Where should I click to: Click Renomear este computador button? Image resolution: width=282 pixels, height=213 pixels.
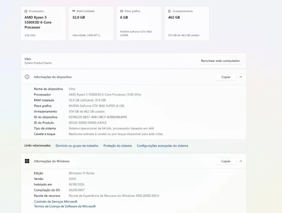220,61
